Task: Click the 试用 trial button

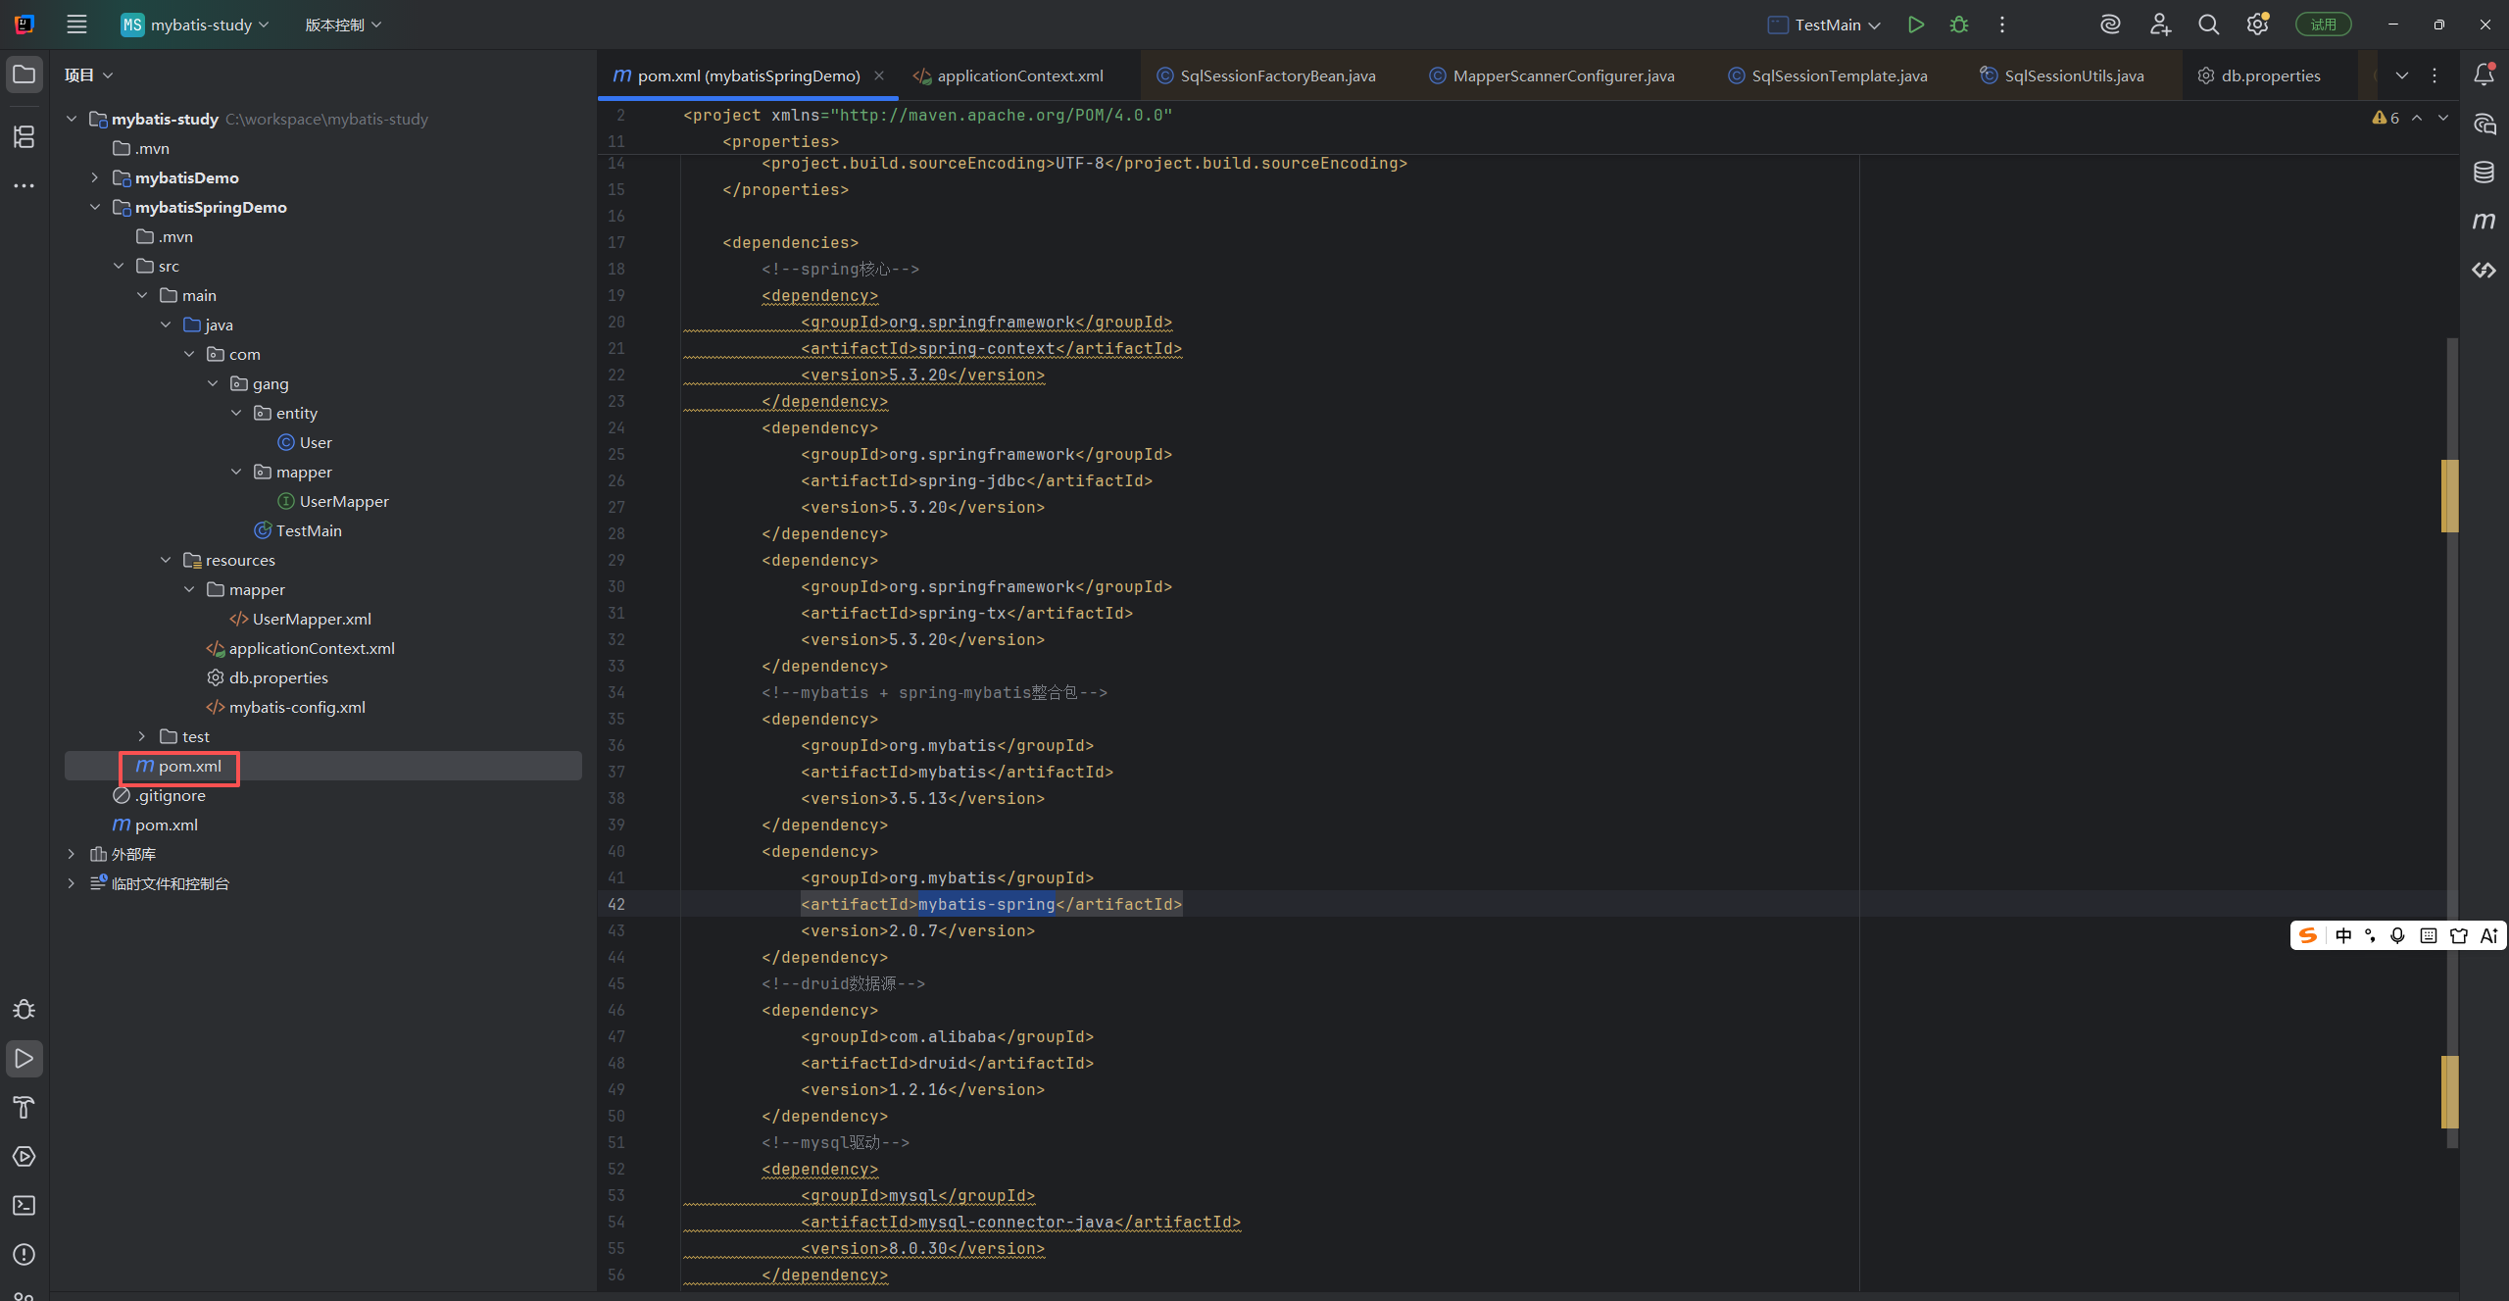Action: click(2323, 25)
